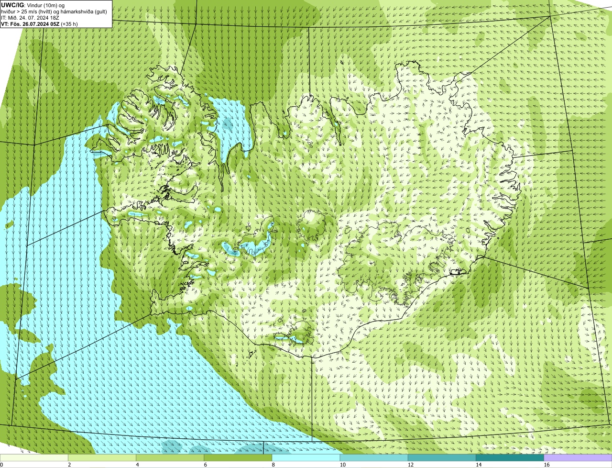Click the legend scale label "10"
Image resolution: width=612 pixels, height=468 pixels.
coord(343,465)
